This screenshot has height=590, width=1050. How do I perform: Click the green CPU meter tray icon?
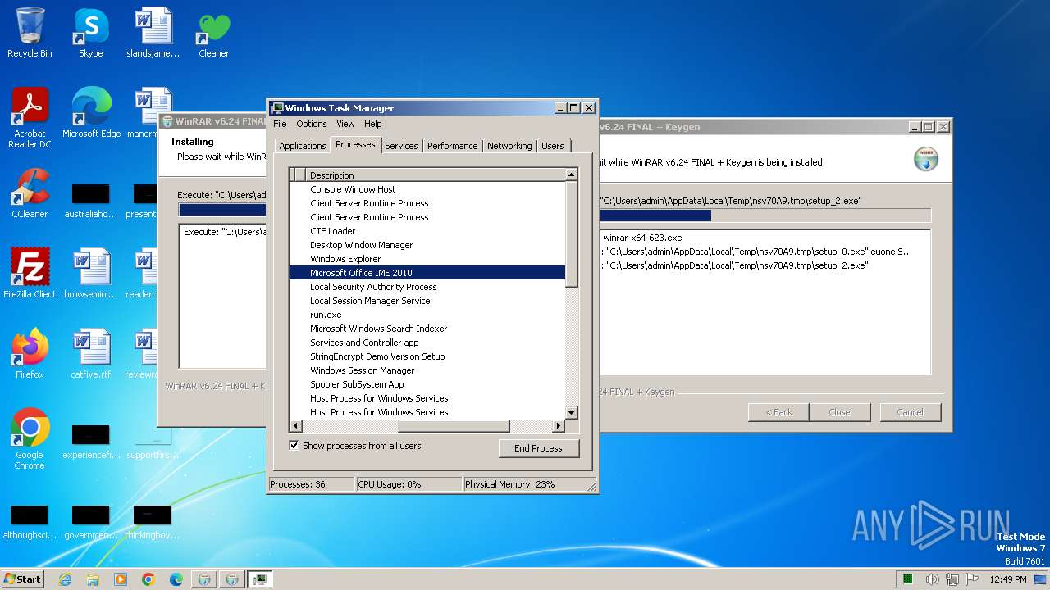click(908, 579)
